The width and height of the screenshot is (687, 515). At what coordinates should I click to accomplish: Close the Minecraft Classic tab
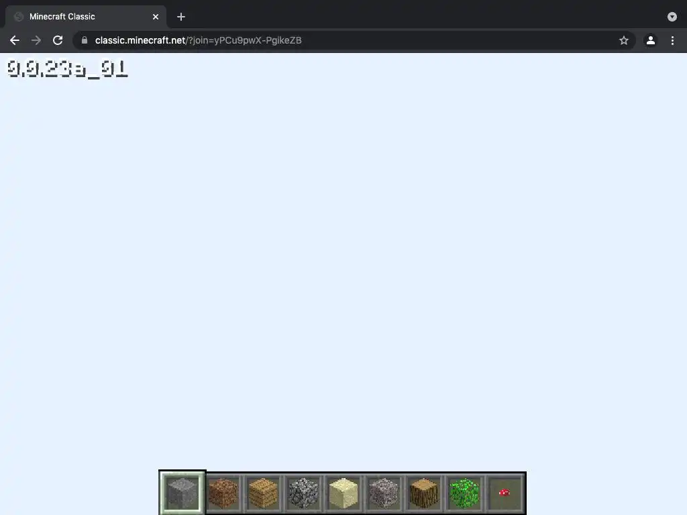click(156, 17)
